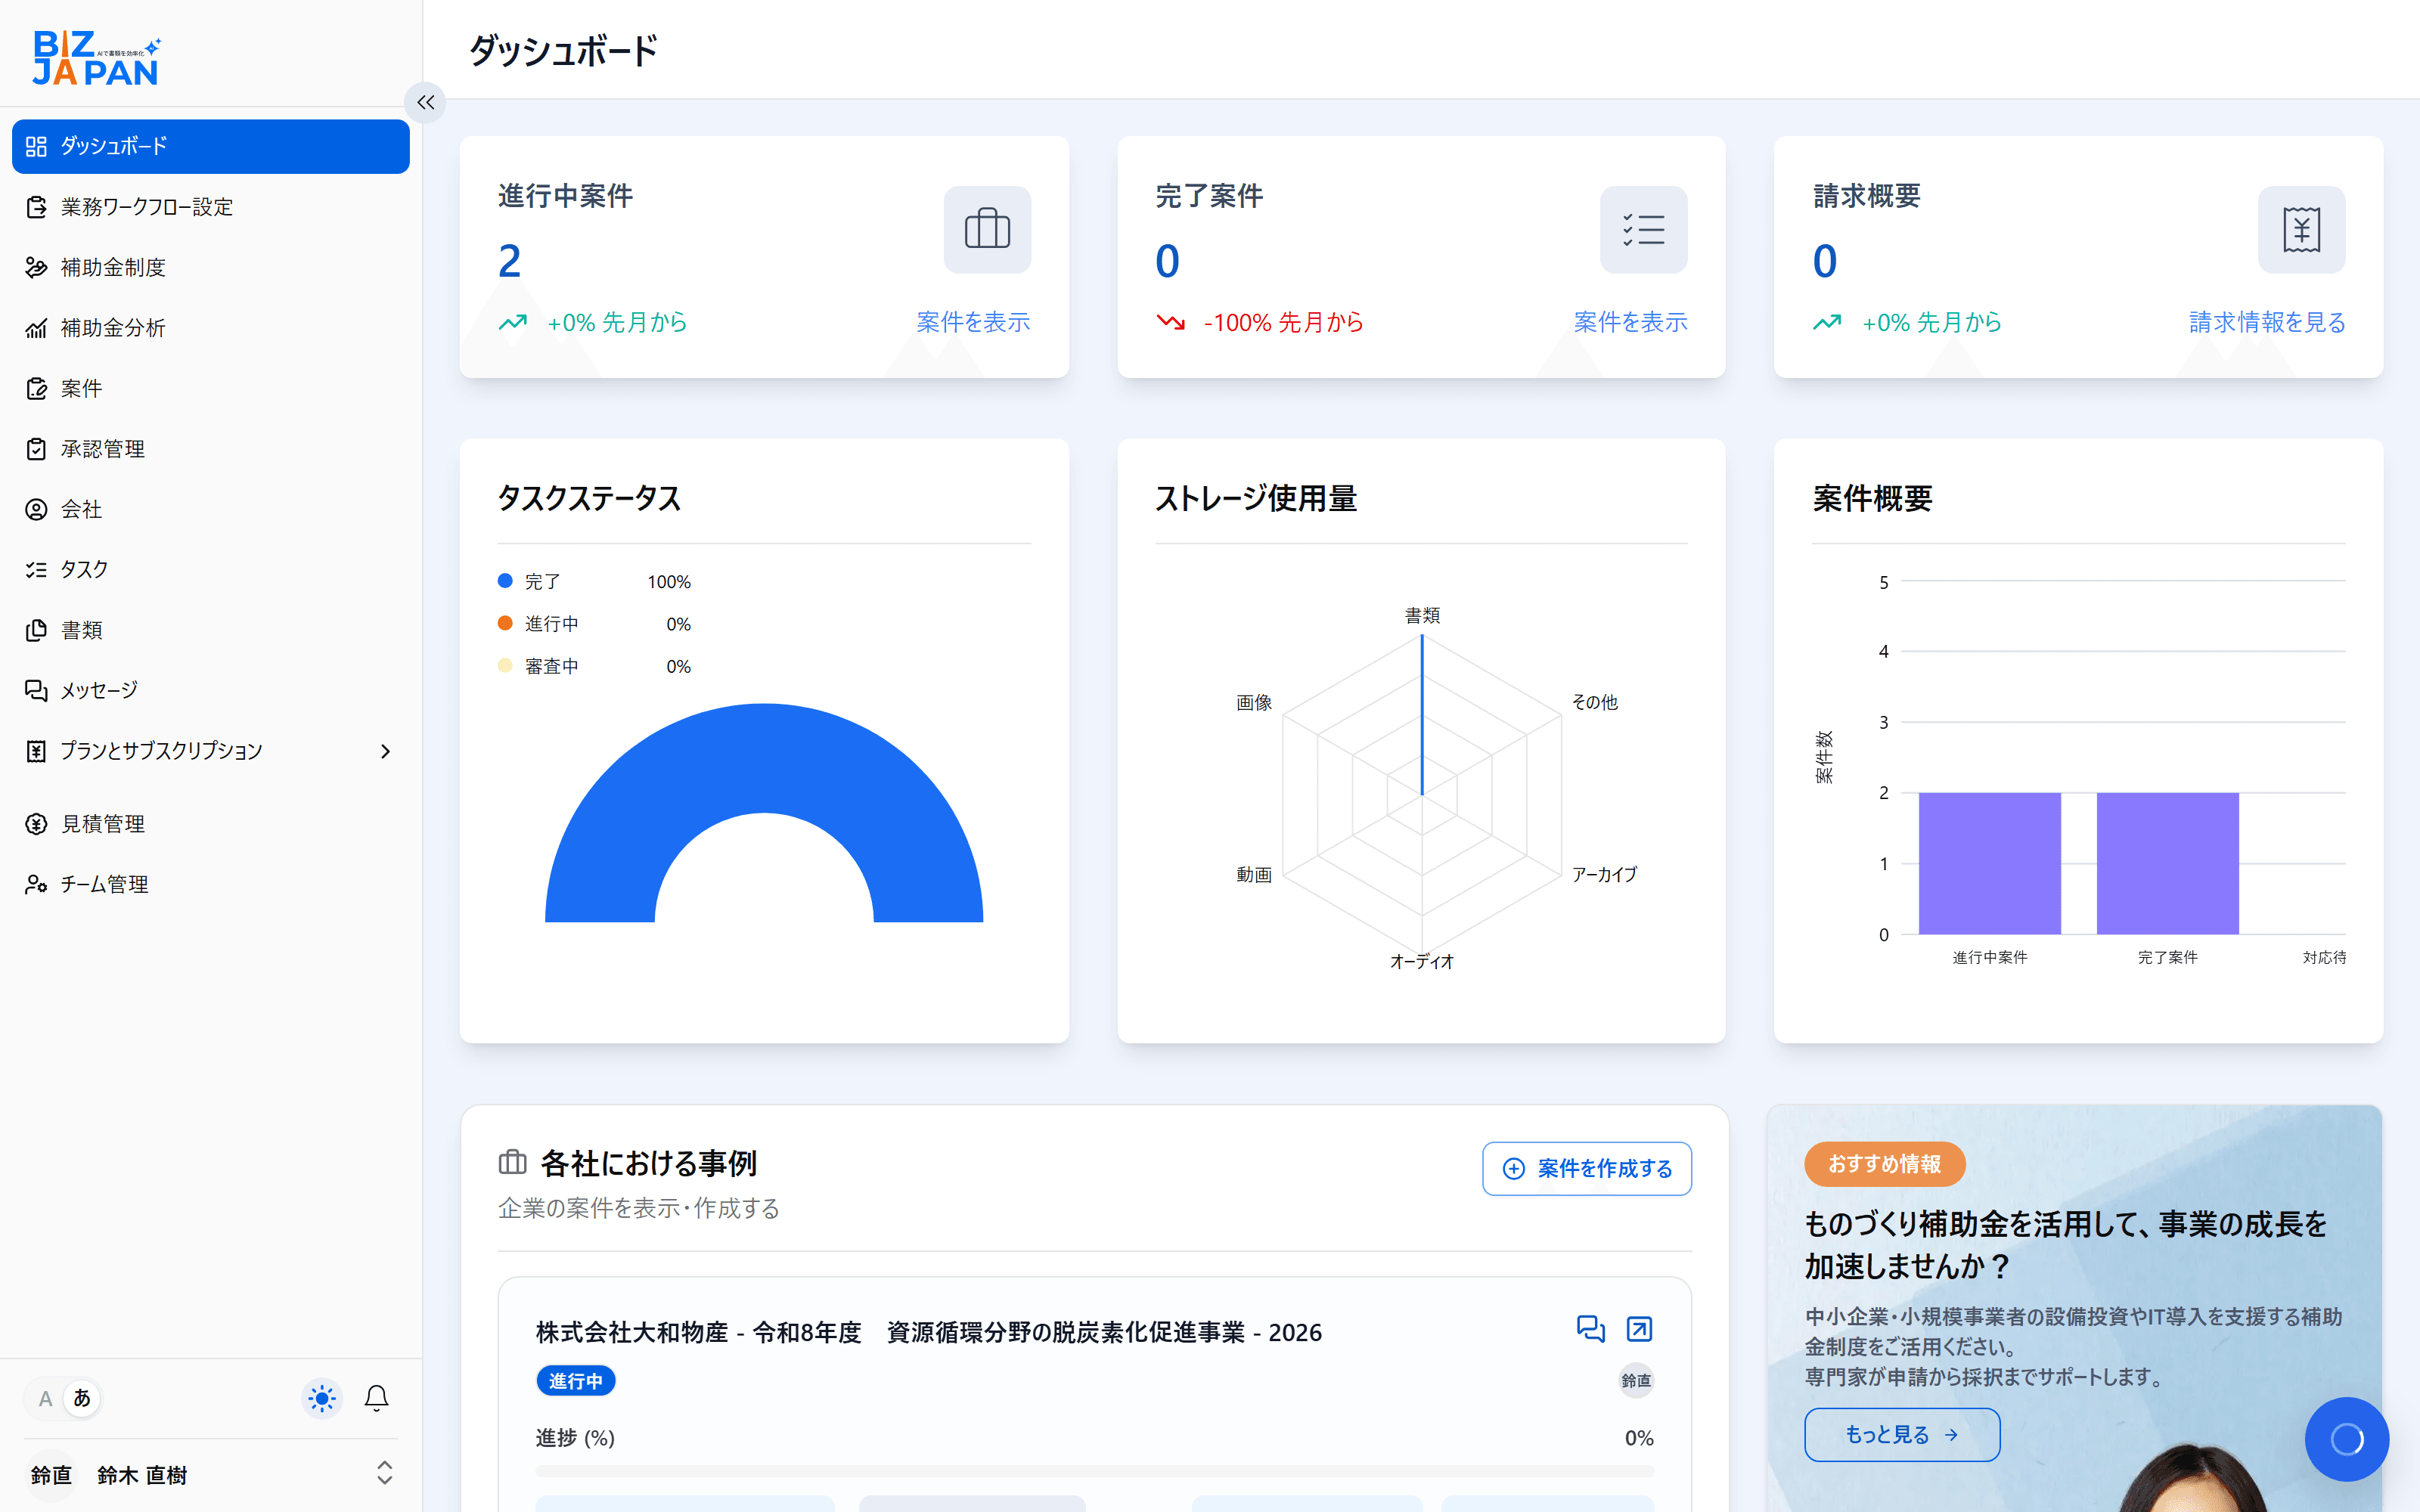Click 進行中 status badge on case

pyautogui.click(x=576, y=1381)
